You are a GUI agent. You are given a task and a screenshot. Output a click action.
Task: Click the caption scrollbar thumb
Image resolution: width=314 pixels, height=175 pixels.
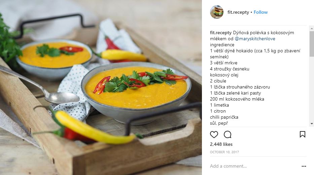tap(312, 44)
